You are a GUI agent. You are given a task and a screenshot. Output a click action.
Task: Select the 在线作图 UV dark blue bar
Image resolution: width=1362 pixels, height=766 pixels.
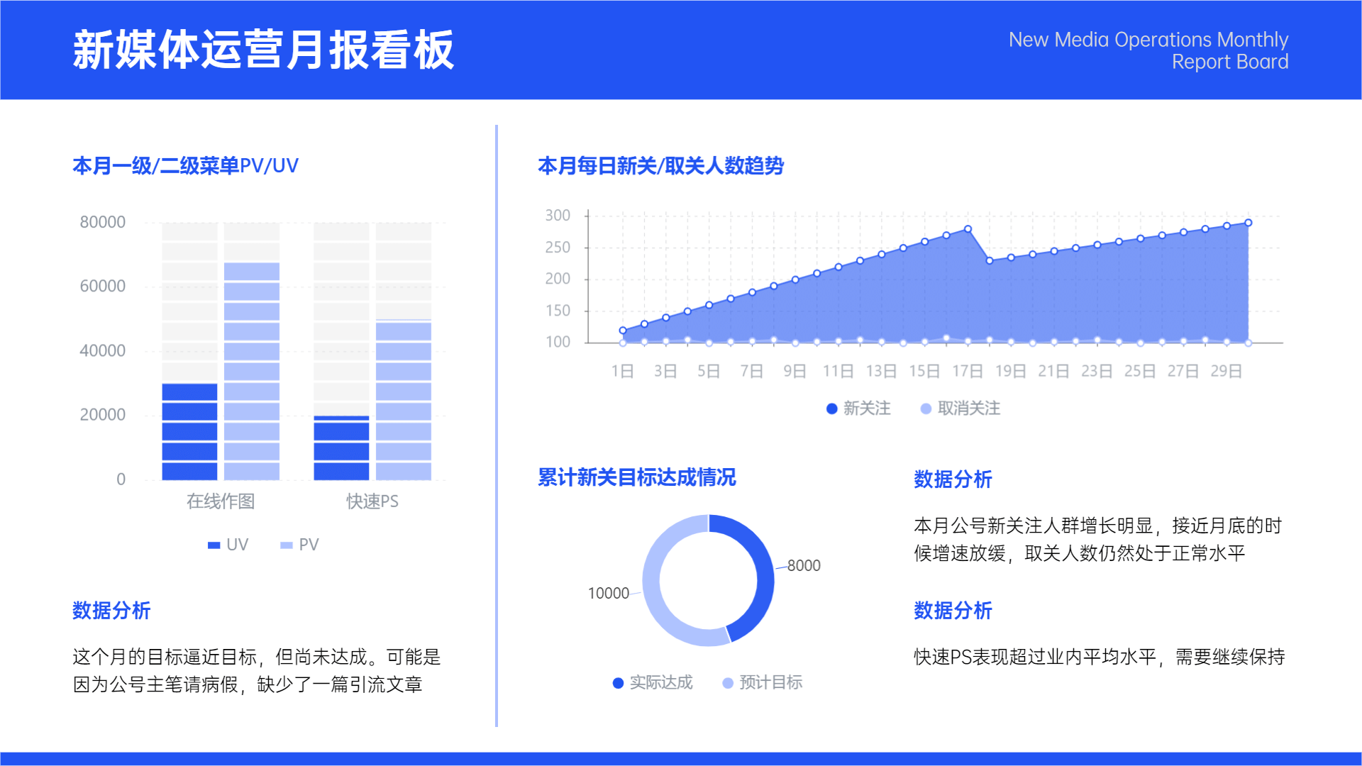pos(189,432)
